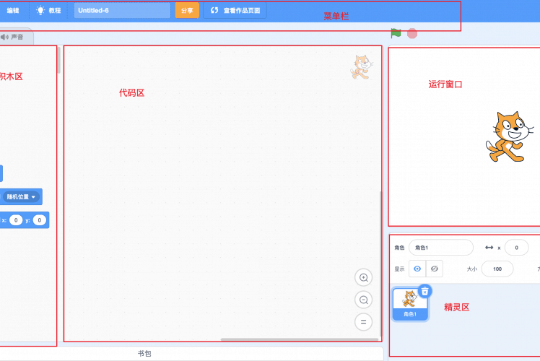Image resolution: width=540 pixels, height=361 pixels.
Task: Delete sprite 角色1 using the trash icon
Action: (x=424, y=291)
